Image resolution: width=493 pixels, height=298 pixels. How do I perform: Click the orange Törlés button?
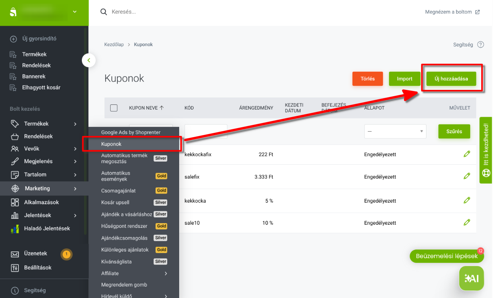(x=368, y=79)
